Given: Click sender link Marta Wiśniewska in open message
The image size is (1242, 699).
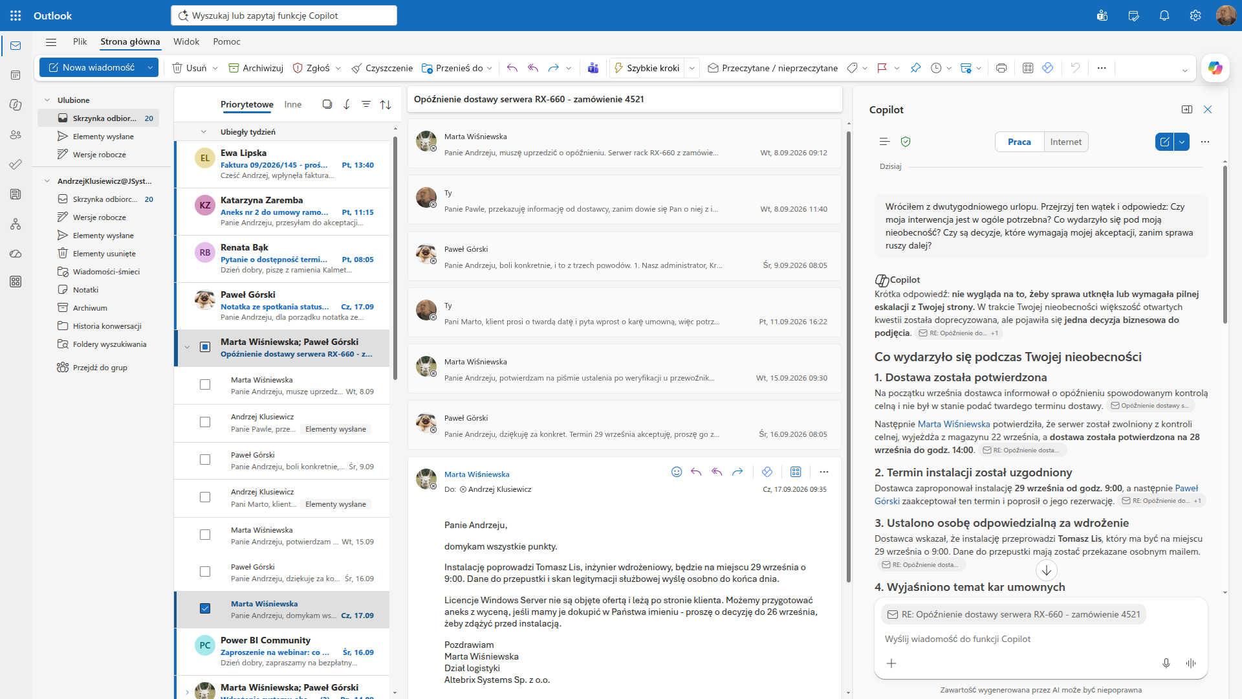Looking at the screenshot, I should tap(477, 474).
